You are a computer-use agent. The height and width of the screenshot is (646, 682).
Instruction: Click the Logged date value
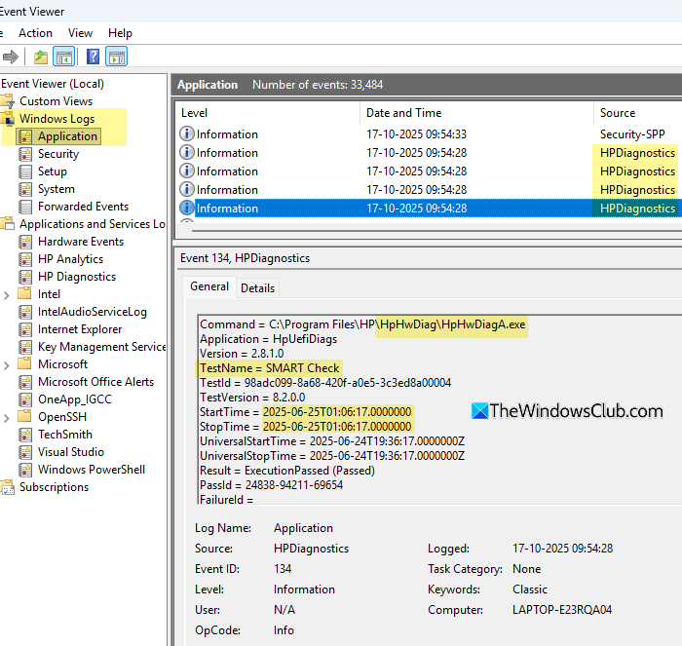[x=562, y=549]
